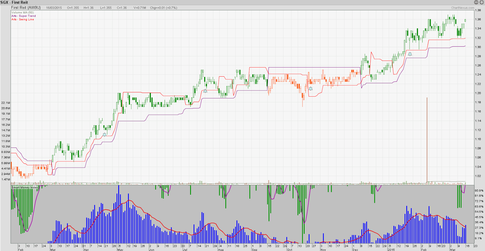
Task: Select the 'Arts - Swing Line' legend label
Action: pyautogui.click(x=23, y=19)
